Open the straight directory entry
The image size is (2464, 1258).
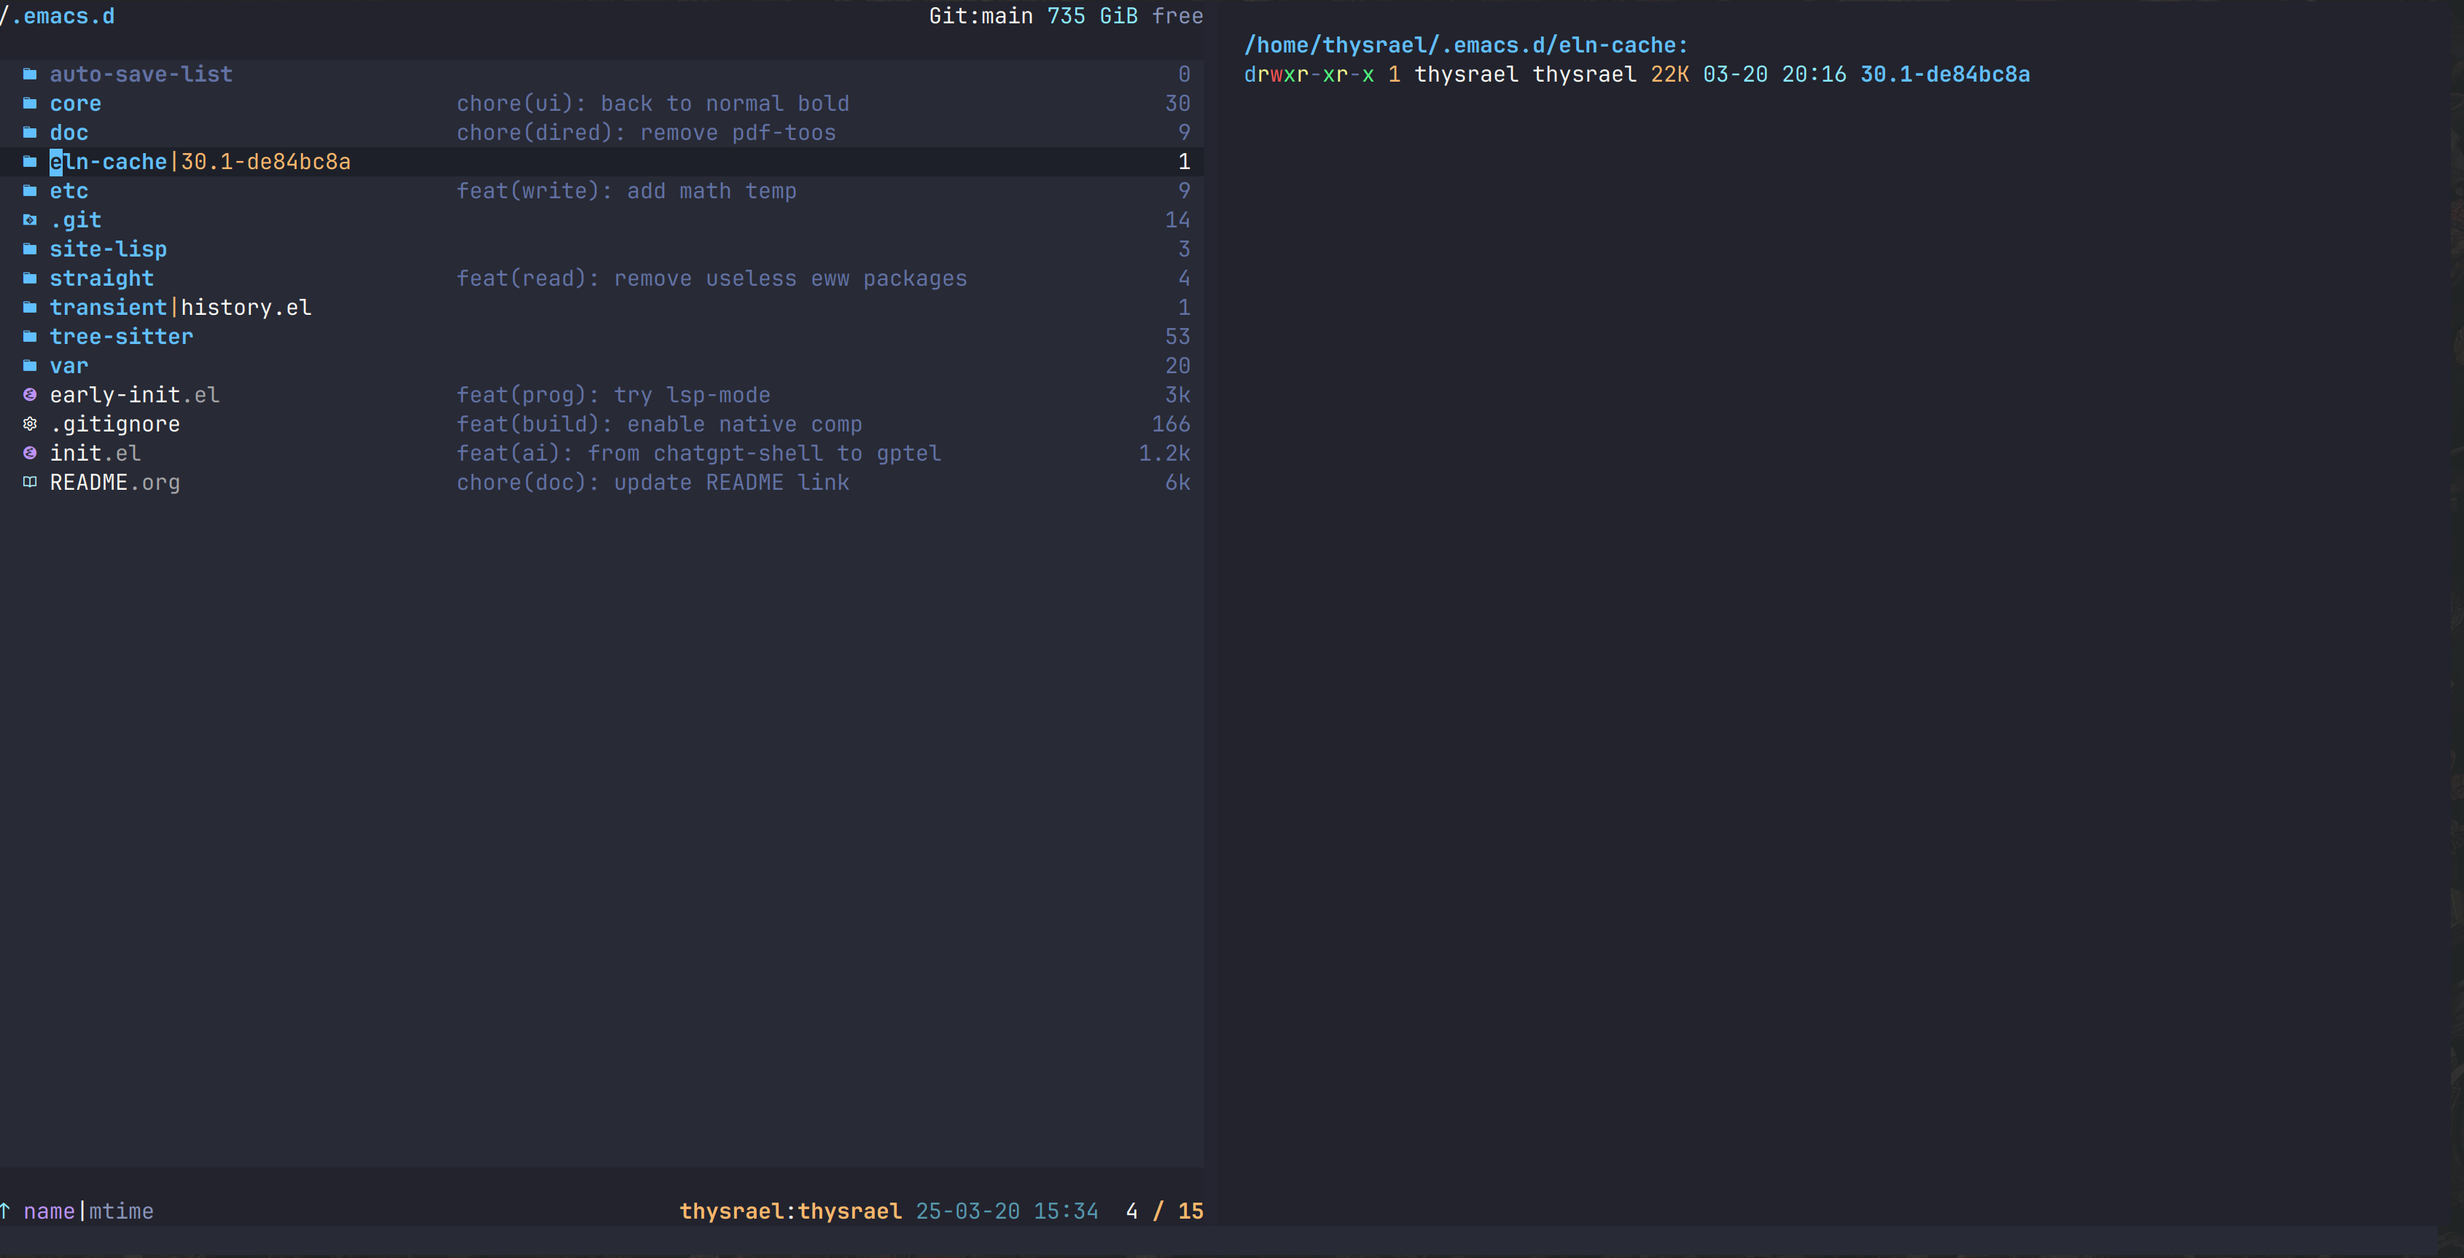click(101, 278)
